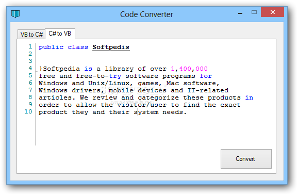
Task: Click the blue 'for' keyword on line 5
Action: 206,76
